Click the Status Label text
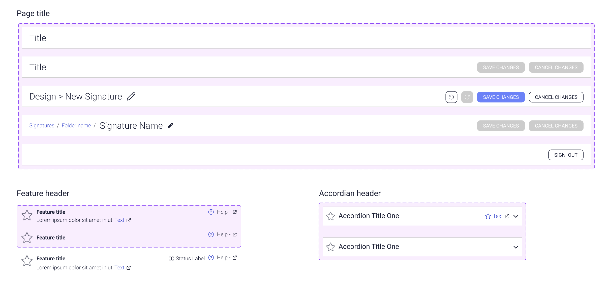Image resolution: width=609 pixels, height=289 pixels. click(x=190, y=259)
